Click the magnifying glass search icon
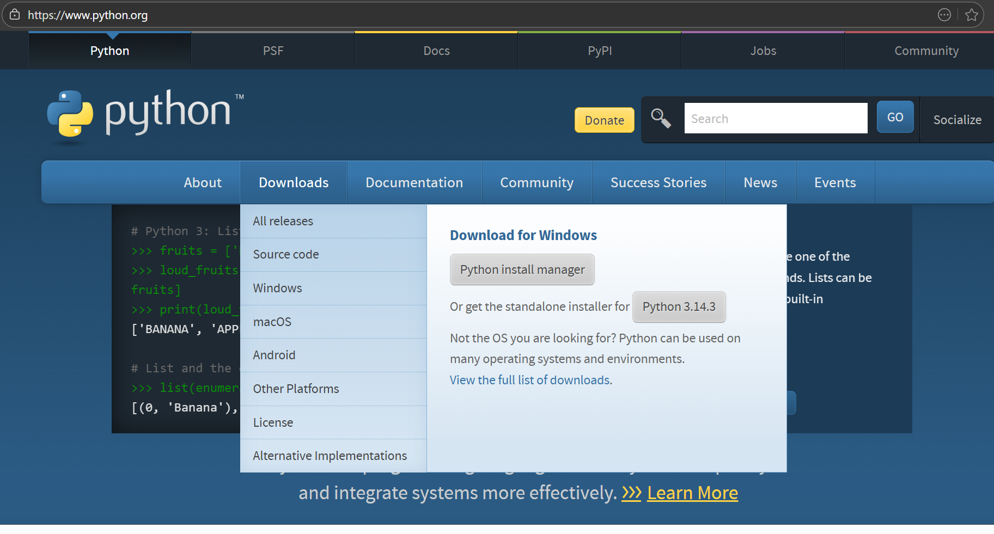Viewport: 994px width, 534px height. (x=661, y=118)
